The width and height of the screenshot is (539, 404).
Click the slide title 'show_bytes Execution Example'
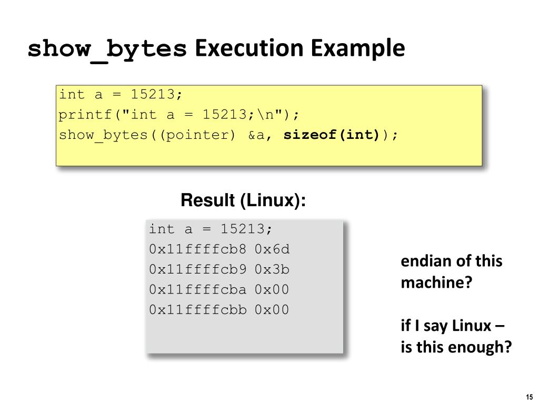tap(216, 49)
